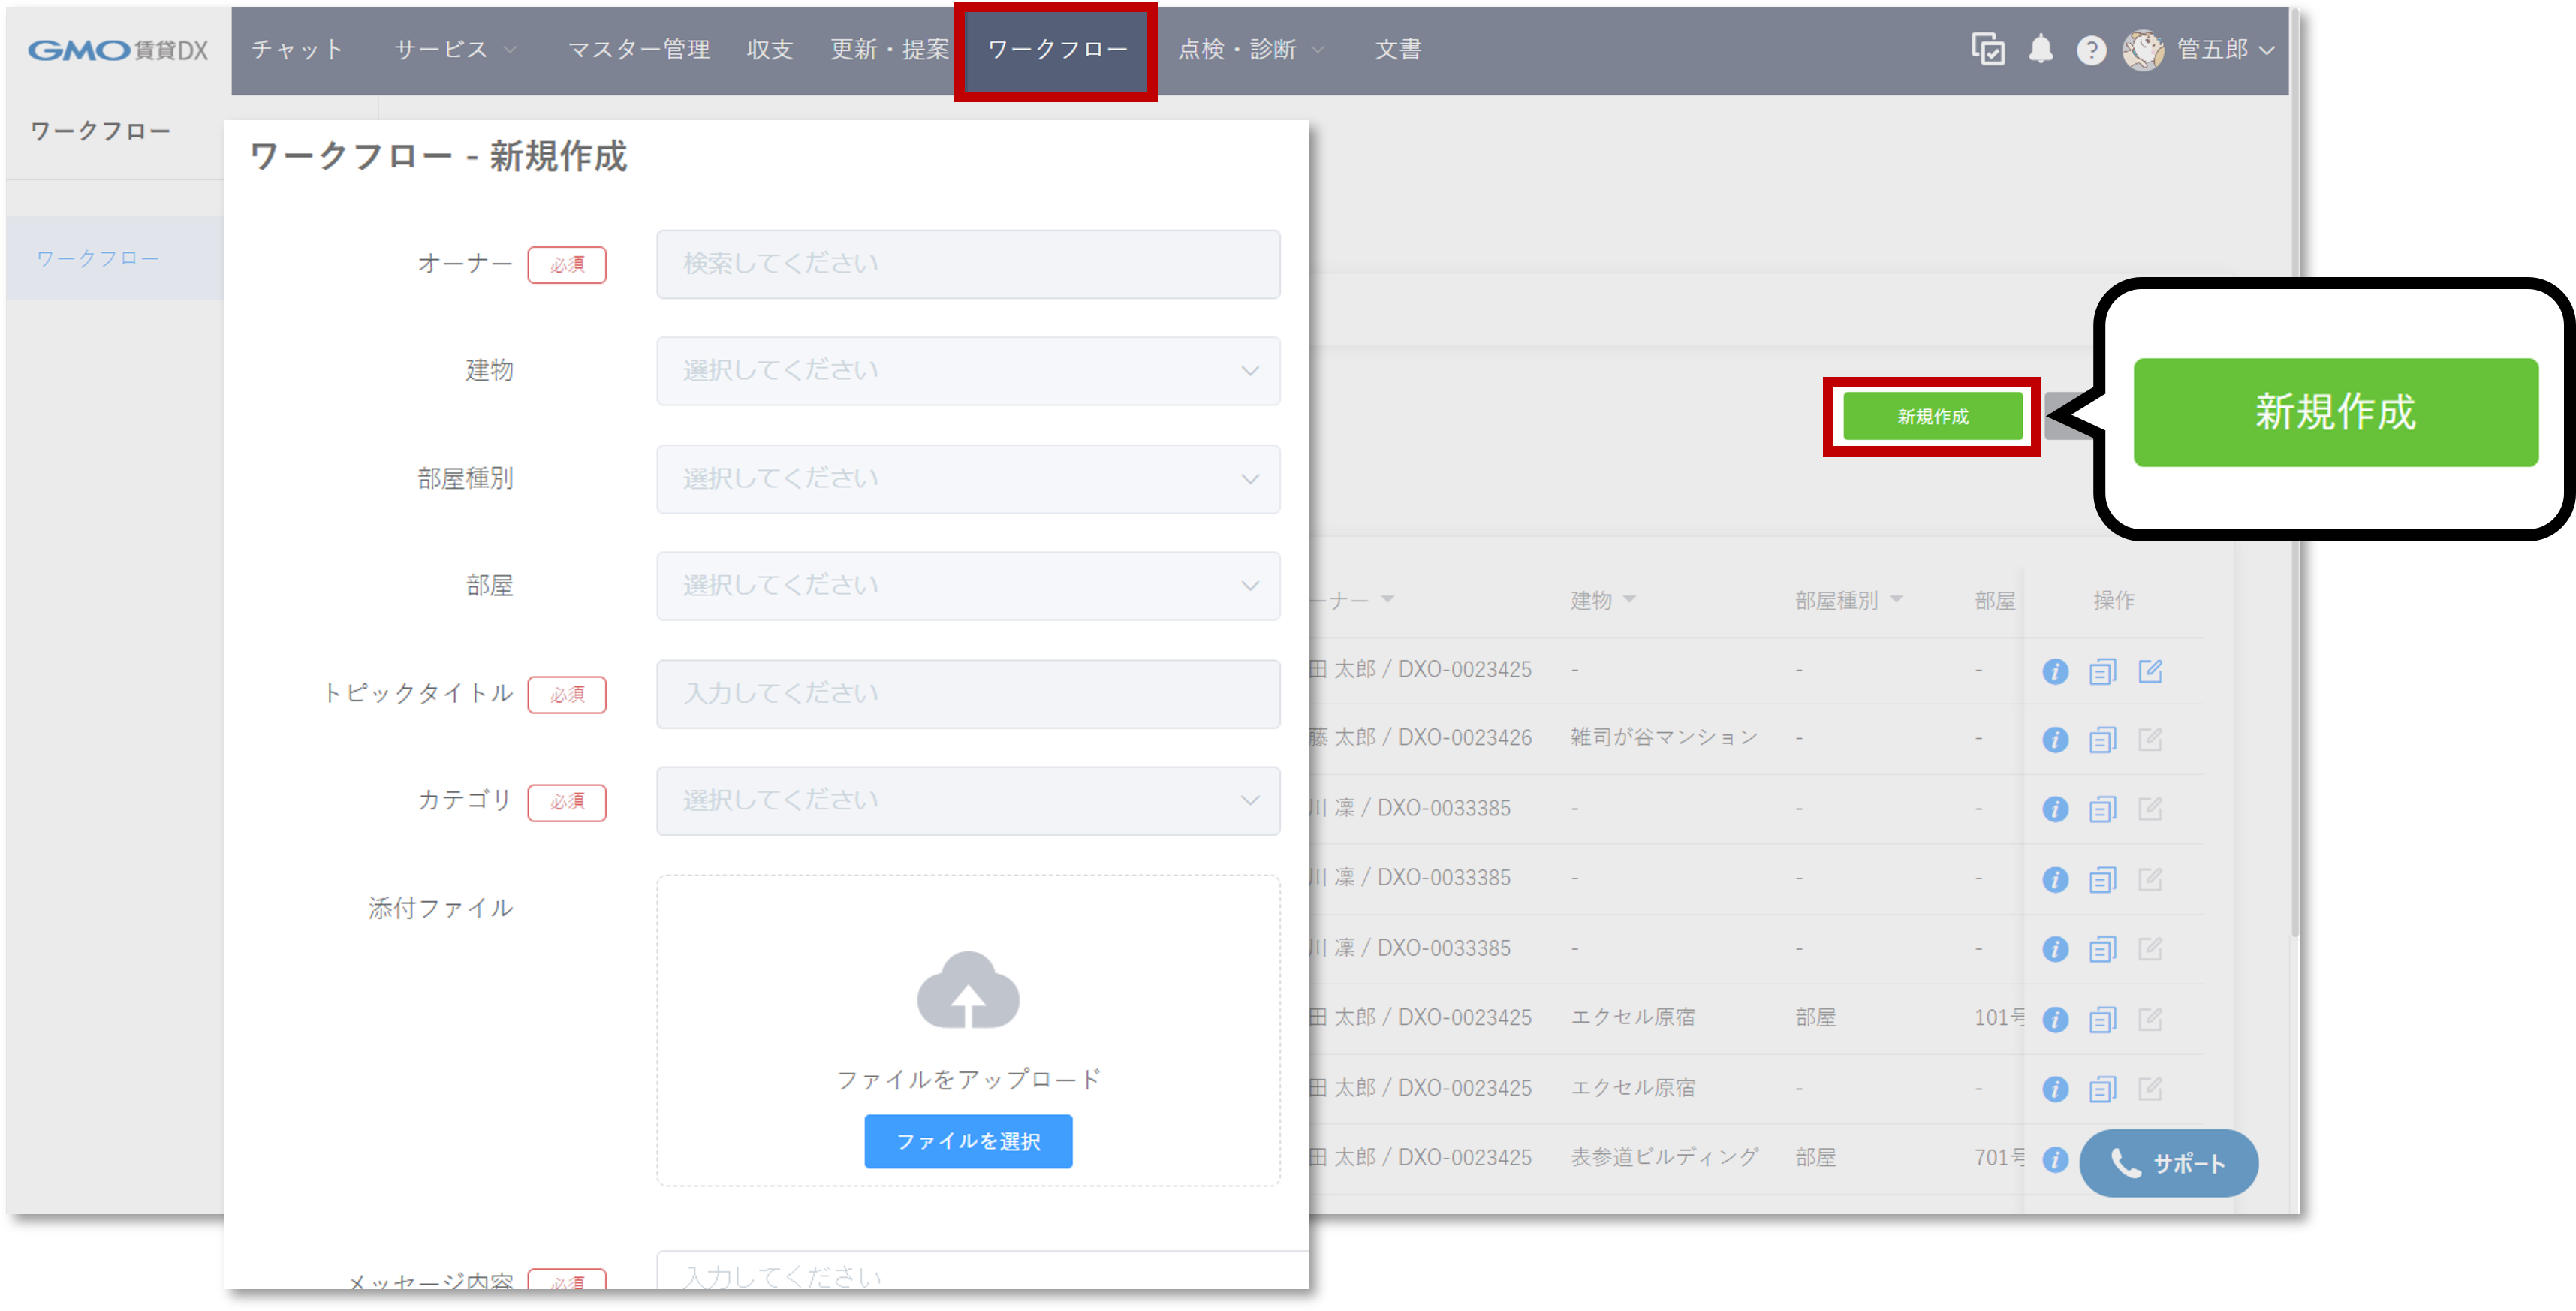Click info icon in 101号 row
The image size is (2576, 1311).
click(2055, 1019)
